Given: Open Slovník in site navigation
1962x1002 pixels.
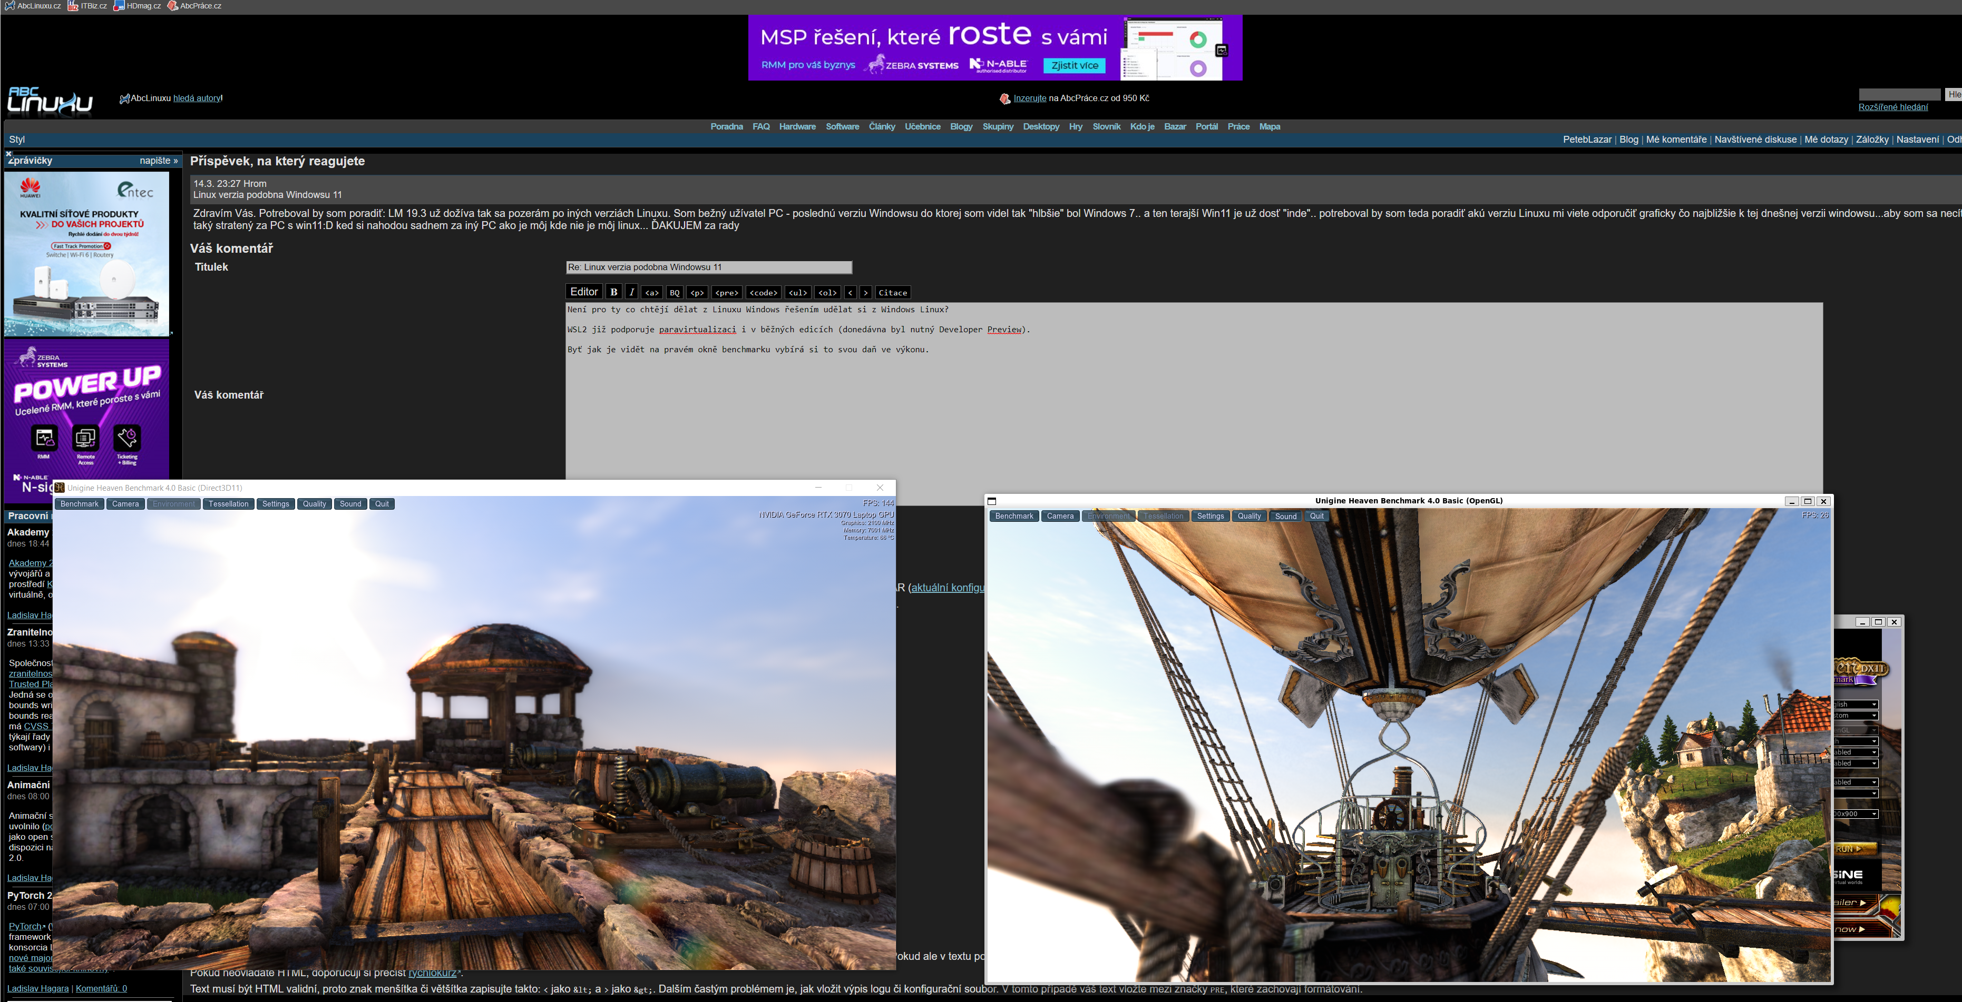Looking at the screenshot, I should [x=1107, y=127].
